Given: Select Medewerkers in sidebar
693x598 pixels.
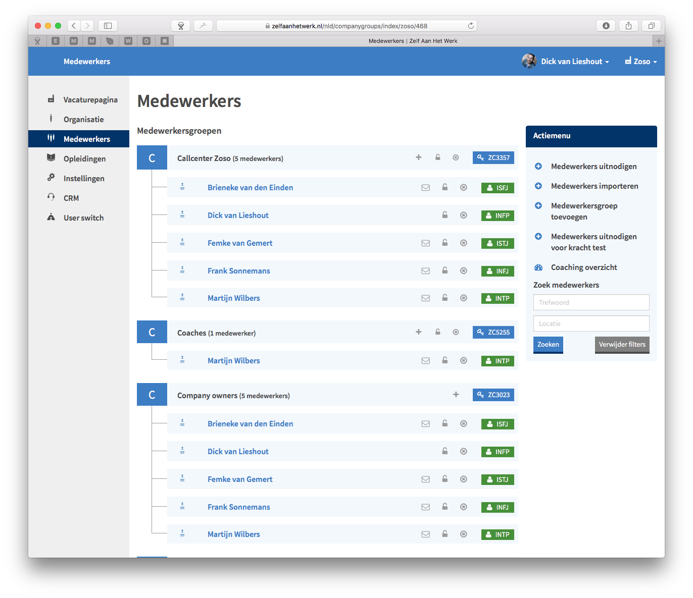Looking at the screenshot, I should 79,139.
